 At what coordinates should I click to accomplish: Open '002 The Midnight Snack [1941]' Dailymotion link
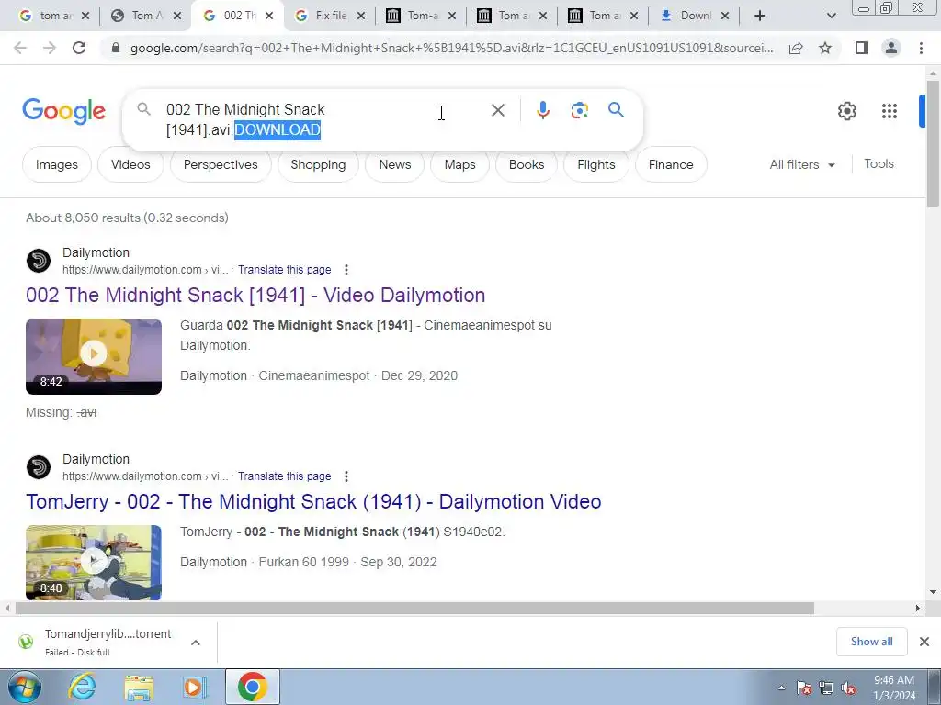click(255, 295)
